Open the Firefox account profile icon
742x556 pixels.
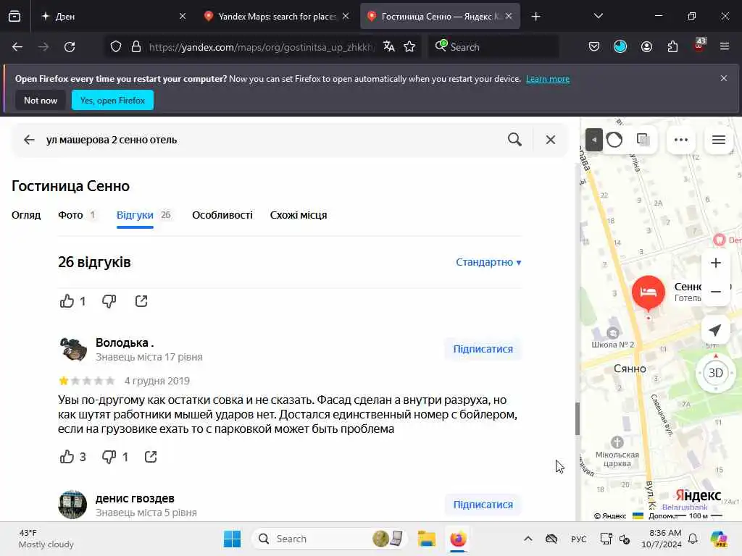pos(646,47)
